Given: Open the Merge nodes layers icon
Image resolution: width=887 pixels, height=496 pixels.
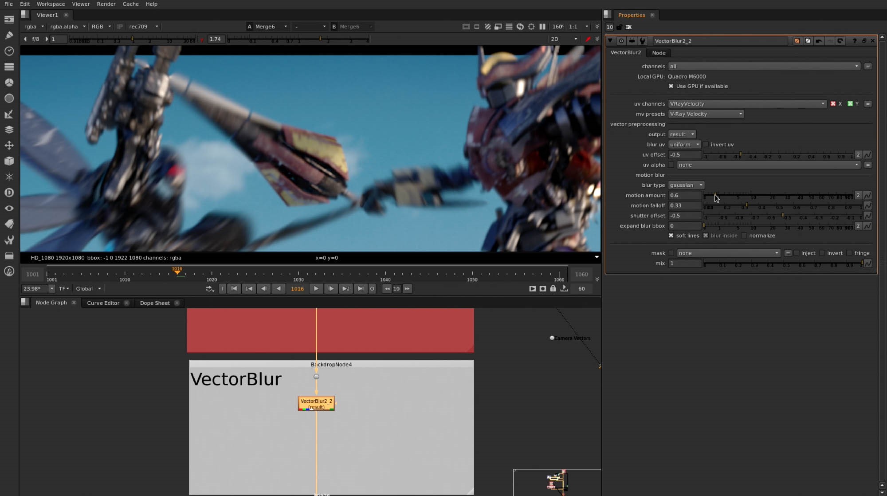Looking at the screenshot, I should (9, 130).
